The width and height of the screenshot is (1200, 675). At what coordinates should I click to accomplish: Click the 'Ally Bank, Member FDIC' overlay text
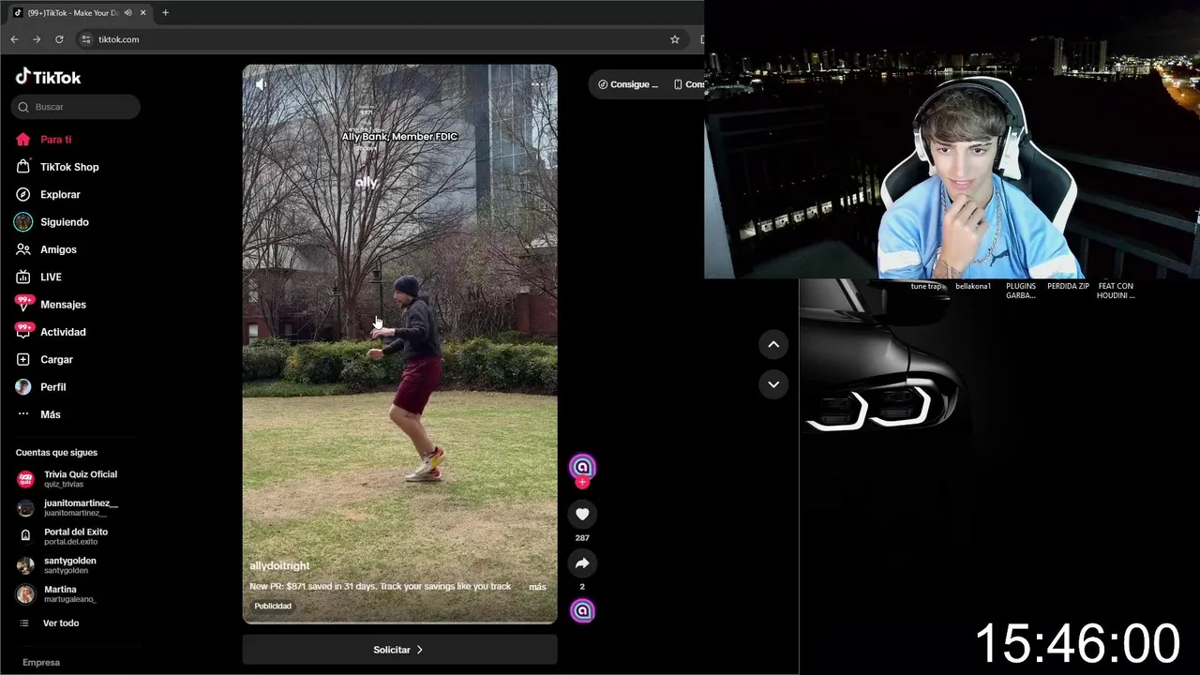[399, 137]
